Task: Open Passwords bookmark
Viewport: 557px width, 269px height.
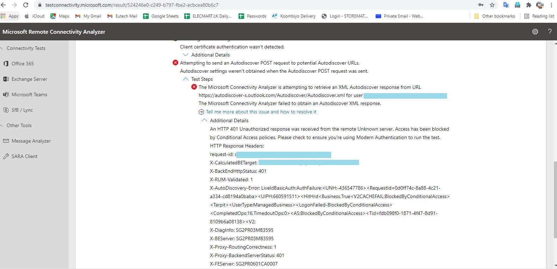Action: point(253,16)
